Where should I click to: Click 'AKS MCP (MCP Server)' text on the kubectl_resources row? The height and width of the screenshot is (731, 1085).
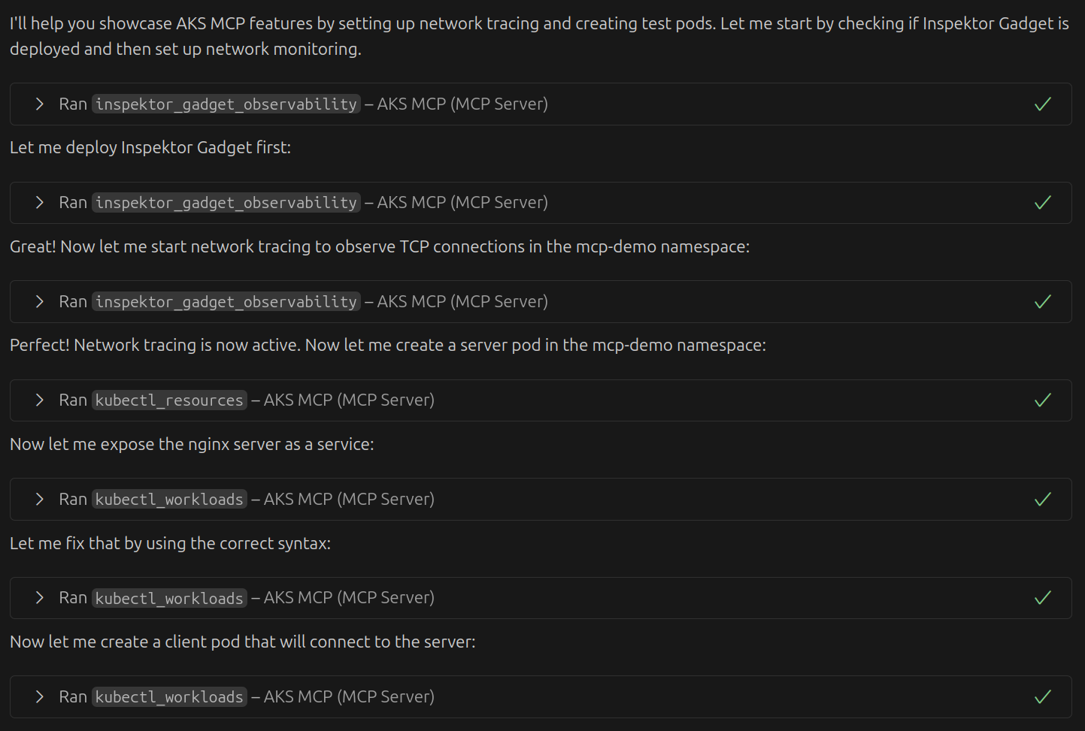(349, 400)
